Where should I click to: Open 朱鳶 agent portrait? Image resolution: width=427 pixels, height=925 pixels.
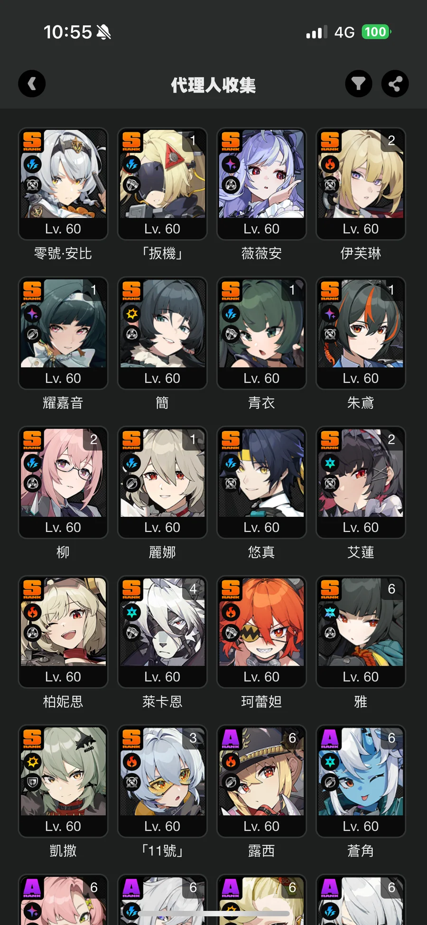click(x=361, y=323)
